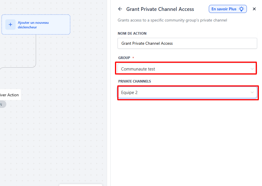The image size is (262, 186).
Task: Click the white card at the canvas bottom
Action: pos(81,185)
